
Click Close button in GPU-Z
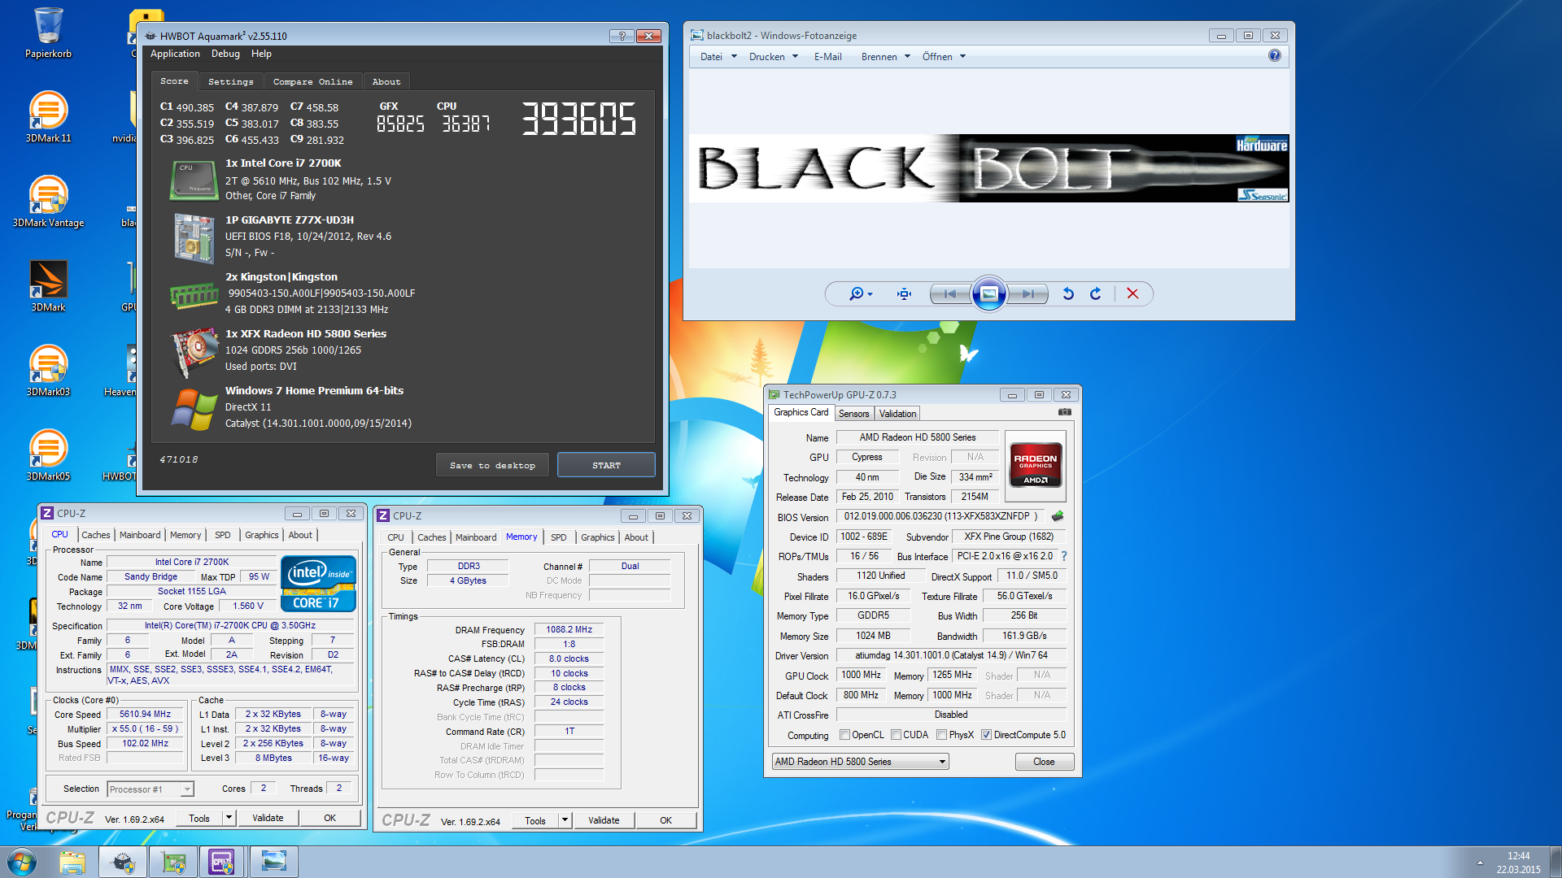(x=1044, y=762)
